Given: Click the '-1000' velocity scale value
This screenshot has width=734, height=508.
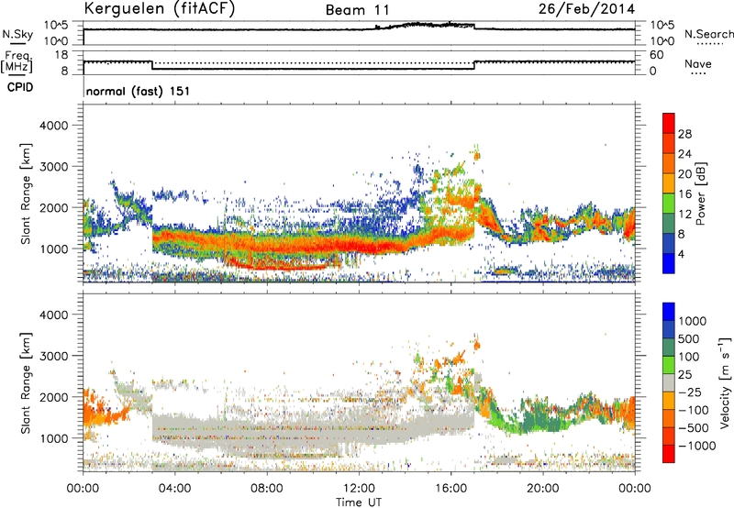Looking at the screenshot, I should (697, 446).
